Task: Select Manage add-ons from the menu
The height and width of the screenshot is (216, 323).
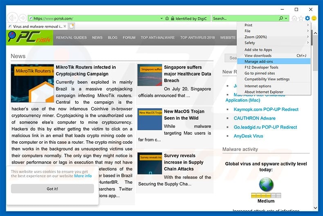Action: pos(274,61)
